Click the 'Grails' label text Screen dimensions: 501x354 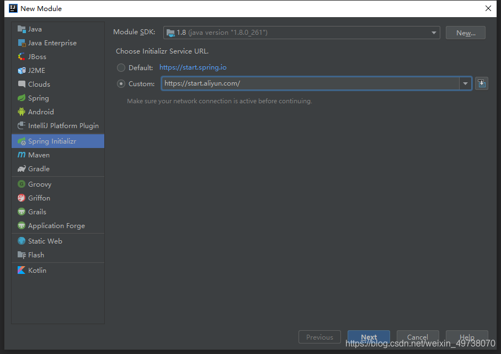[x=37, y=212]
